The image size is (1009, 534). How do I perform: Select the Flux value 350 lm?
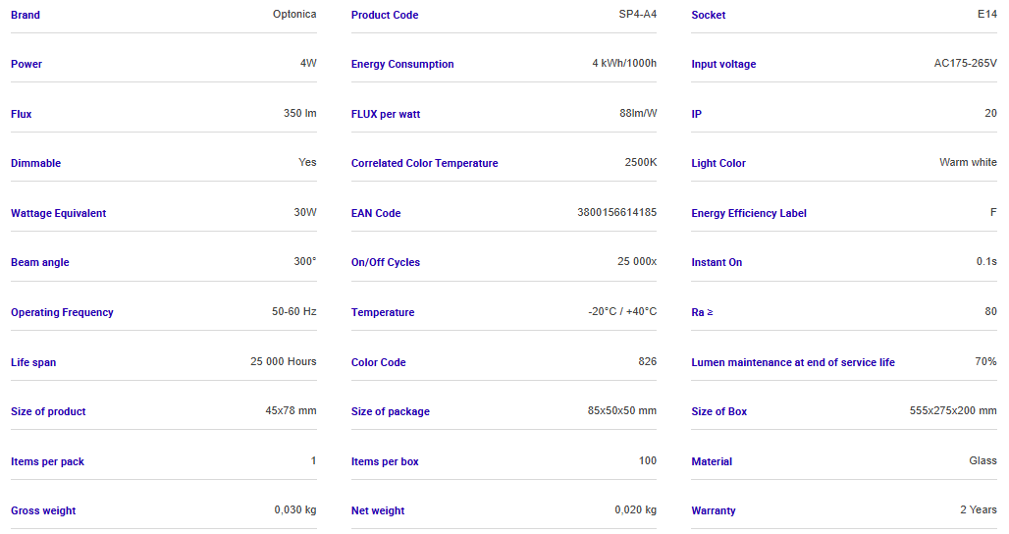pyautogui.click(x=299, y=114)
